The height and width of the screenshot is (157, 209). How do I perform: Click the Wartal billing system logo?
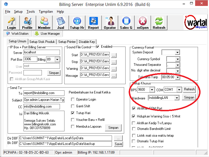pyautogui.click(x=195, y=22)
